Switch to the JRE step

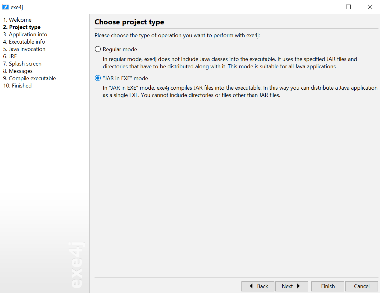10,56
